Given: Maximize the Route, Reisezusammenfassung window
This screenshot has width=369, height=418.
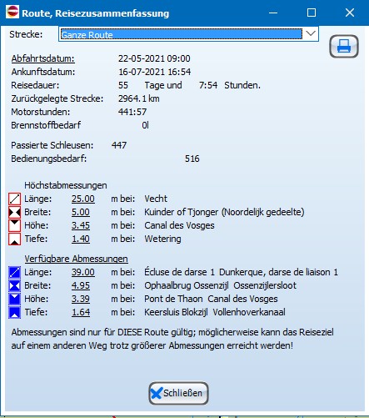Looking at the screenshot, I should (312, 13).
